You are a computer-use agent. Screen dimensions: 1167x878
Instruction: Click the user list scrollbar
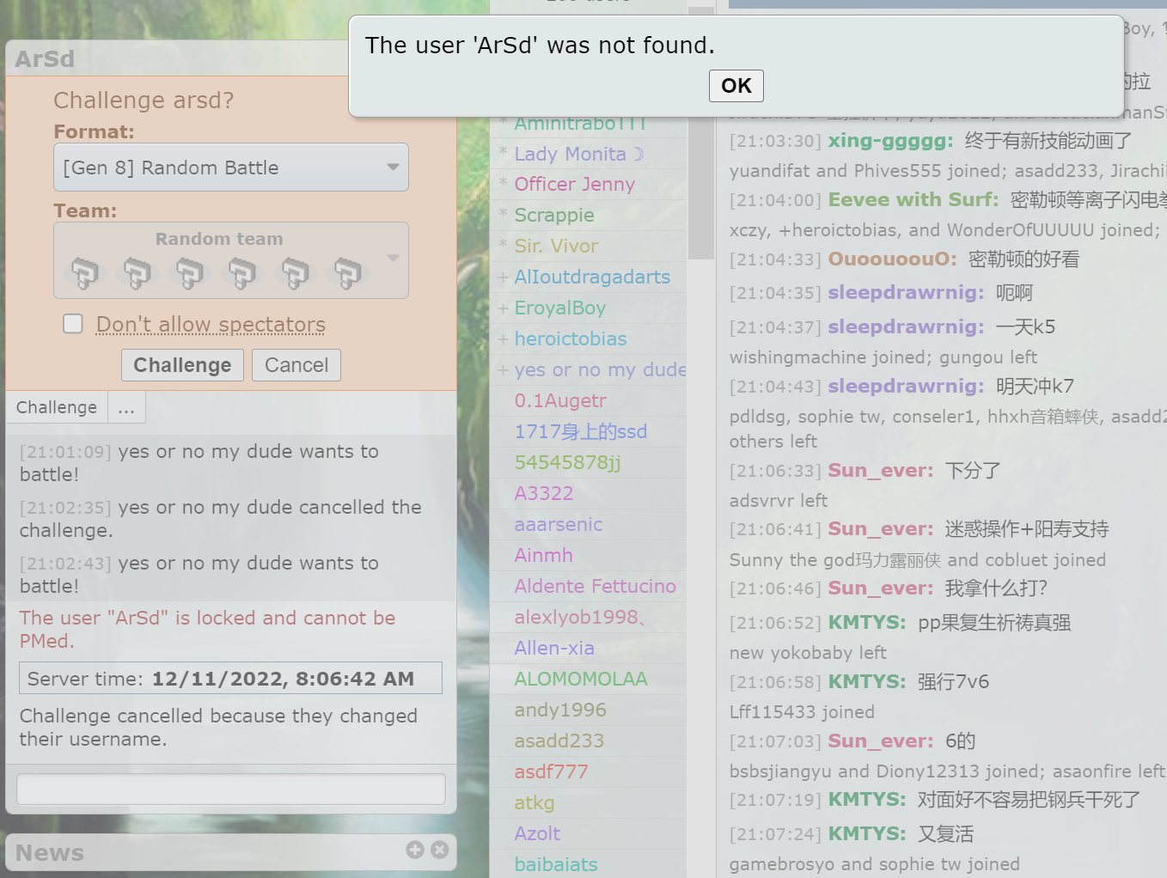point(701,133)
